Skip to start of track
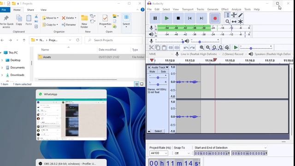This screenshot has height=166, width=295. [x=189, y=18]
